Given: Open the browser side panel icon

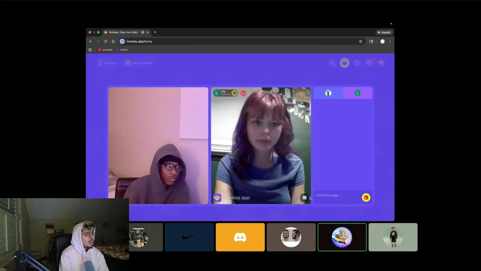Looking at the screenshot, I should pos(371,41).
